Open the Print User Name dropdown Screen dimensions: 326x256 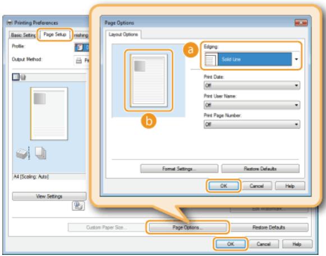click(252, 105)
